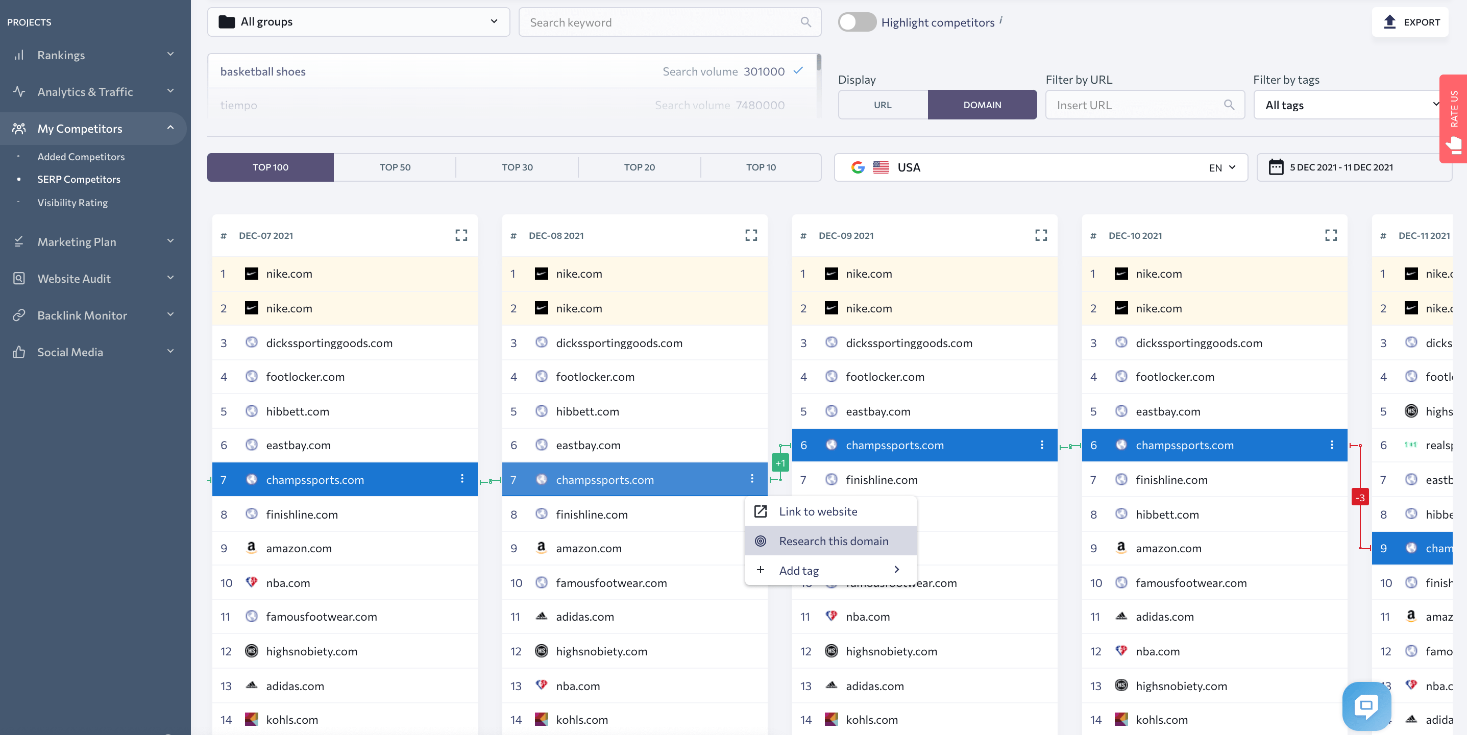Click the Social Media thumbs-up icon
The image size is (1467, 735).
[19, 352]
